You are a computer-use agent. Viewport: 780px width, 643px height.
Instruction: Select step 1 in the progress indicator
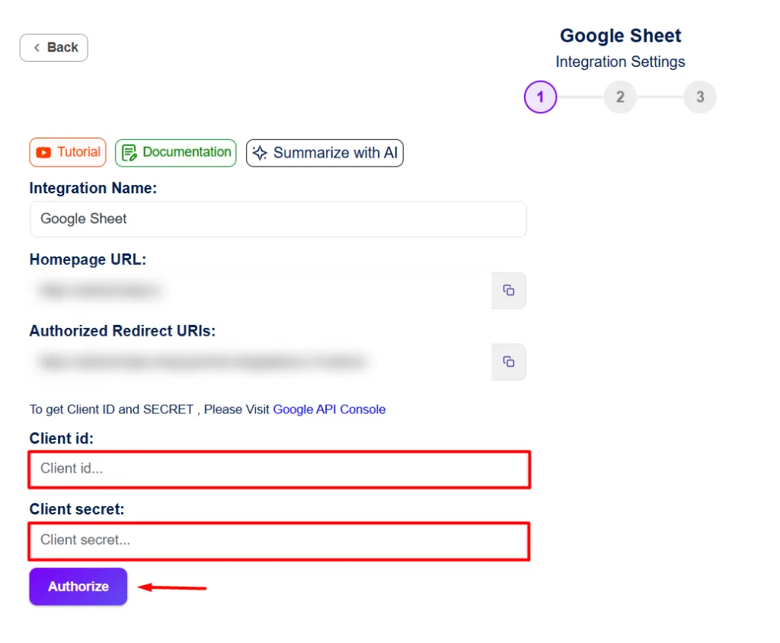pos(540,97)
